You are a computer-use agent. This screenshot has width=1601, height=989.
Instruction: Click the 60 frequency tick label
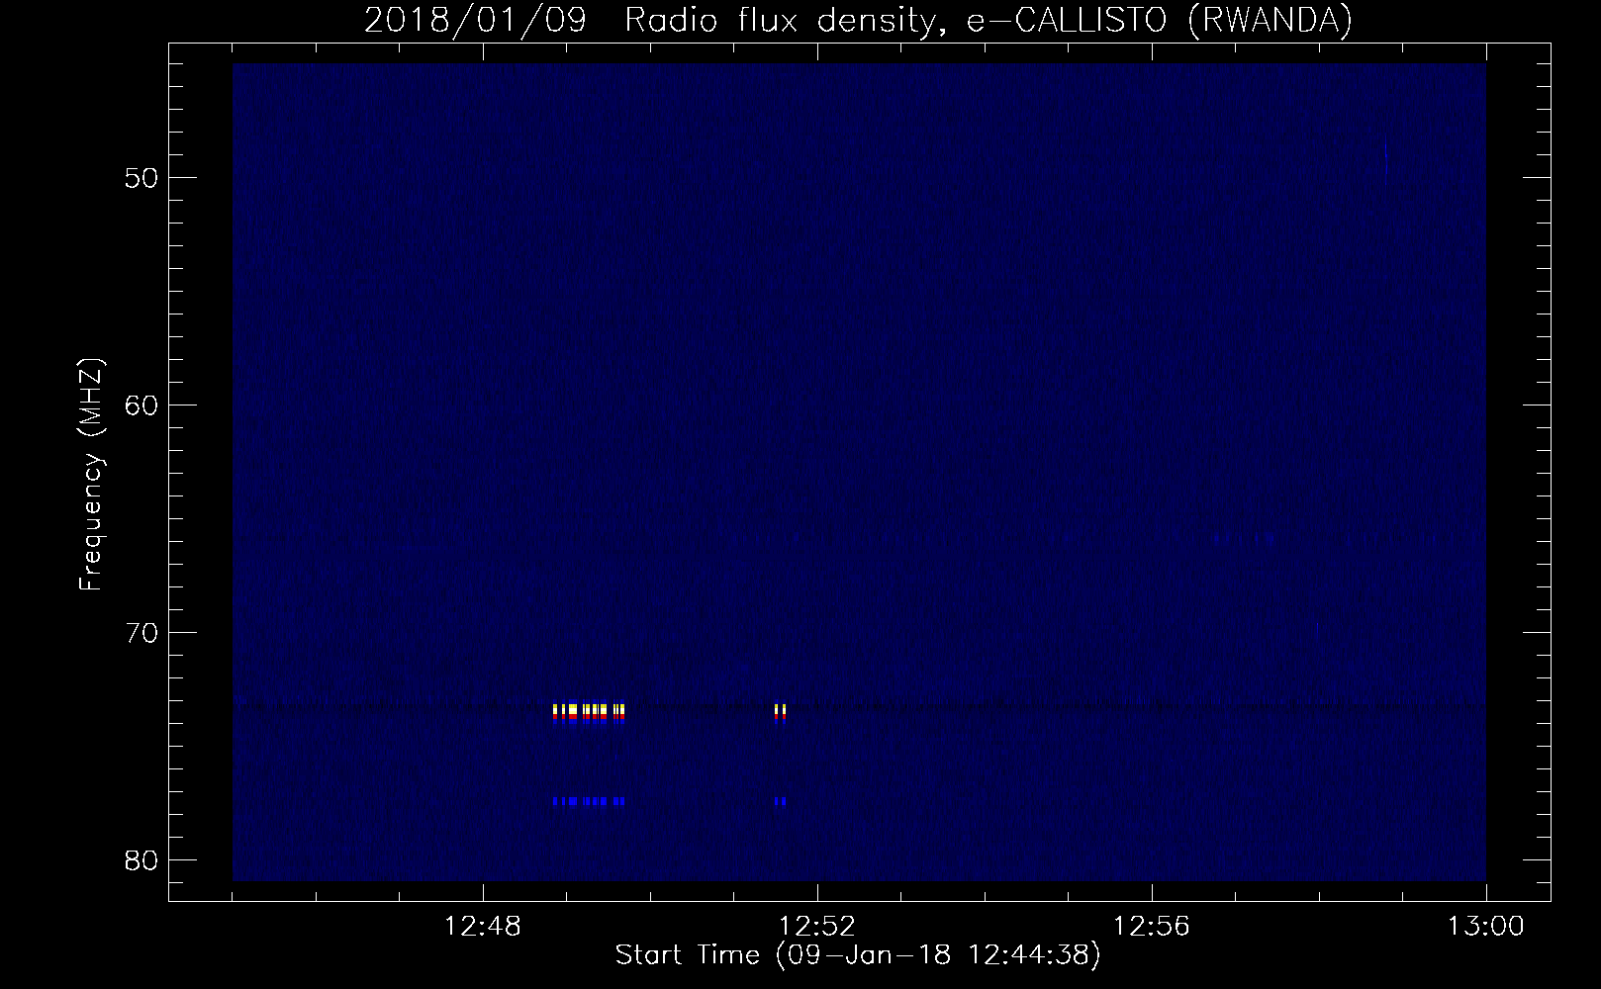(x=141, y=405)
